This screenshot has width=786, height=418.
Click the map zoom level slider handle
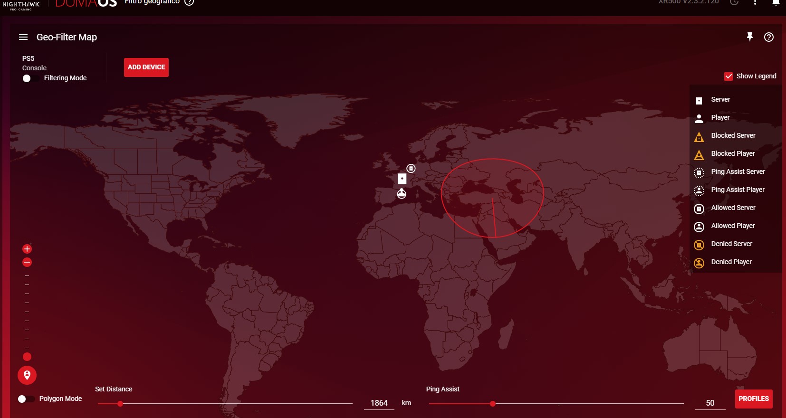pyautogui.click(x=27, y=357)
